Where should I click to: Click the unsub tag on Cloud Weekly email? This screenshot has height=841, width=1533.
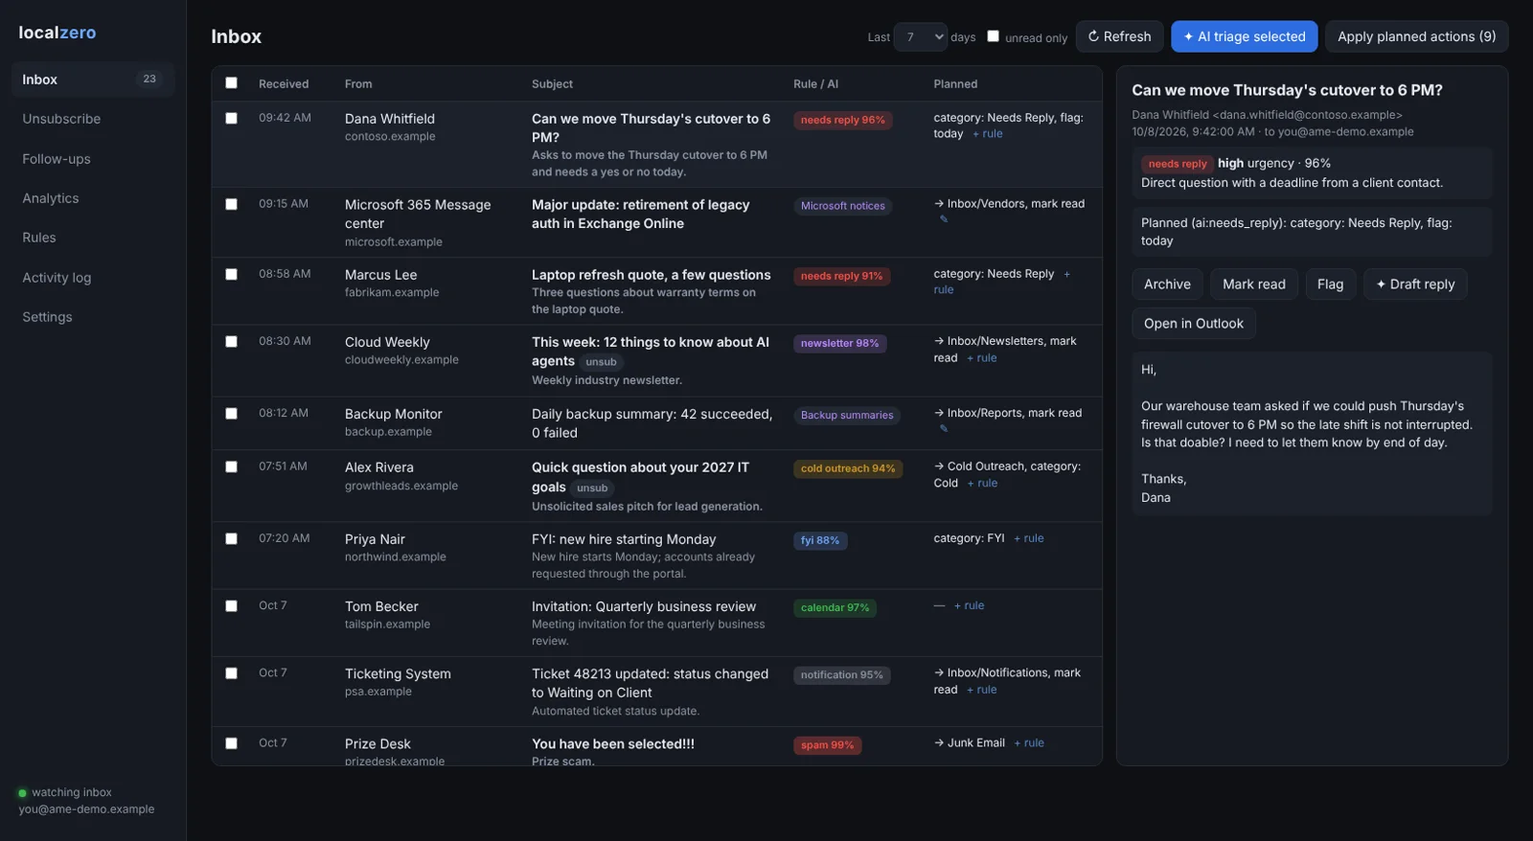(601, 362)
